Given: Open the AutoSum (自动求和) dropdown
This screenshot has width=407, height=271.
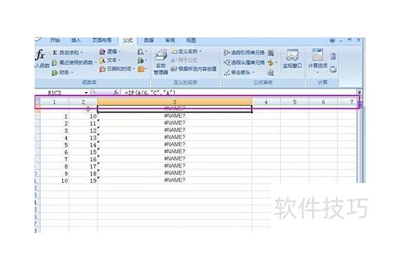Looking at the screenshot, I should pyautogui.click(x=68, y=52).
